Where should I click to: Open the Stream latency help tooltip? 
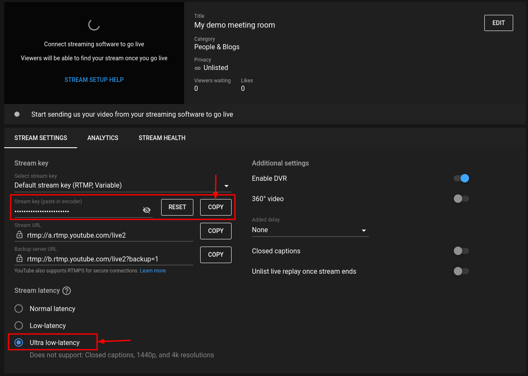coord(67,290)
